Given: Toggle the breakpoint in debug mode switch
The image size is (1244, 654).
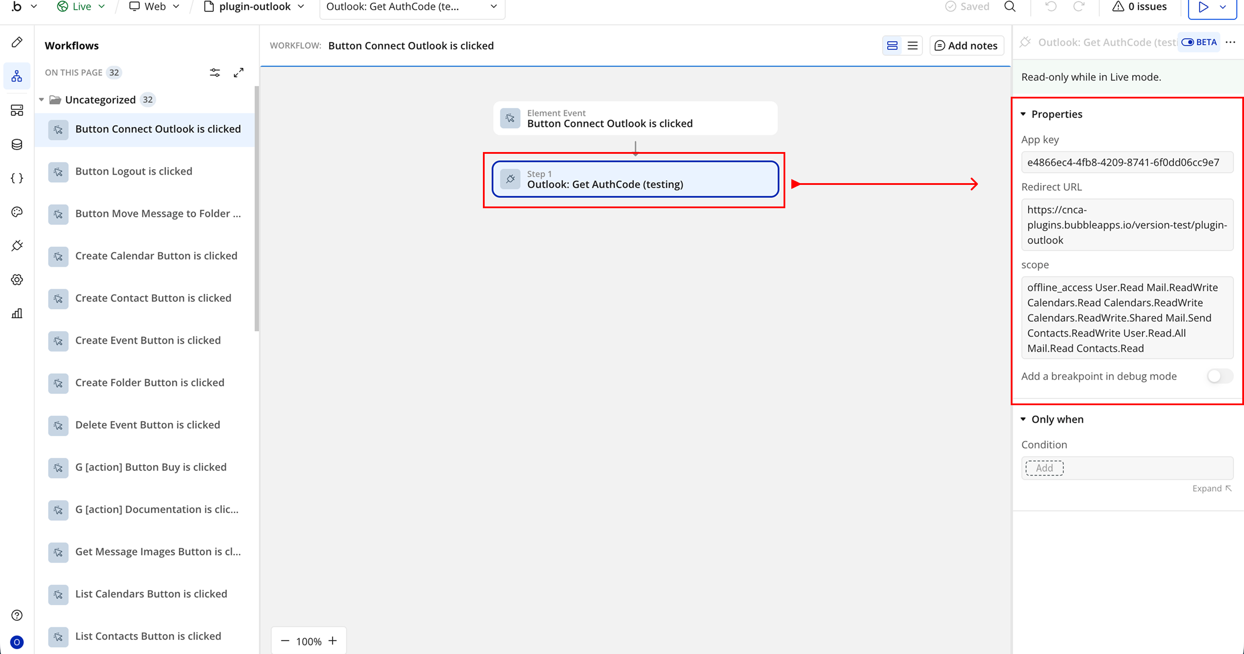Looking at the screenshot, I should click(x=1219, y=376).
